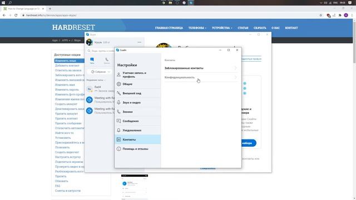Image resolution: width=356 pixels, height=200 pixels.
Task: Click the Skype icon in the taskbar
Action: coord(191,3)
